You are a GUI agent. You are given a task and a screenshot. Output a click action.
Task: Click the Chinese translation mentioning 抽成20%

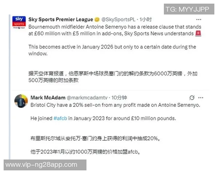pos(95,138)
